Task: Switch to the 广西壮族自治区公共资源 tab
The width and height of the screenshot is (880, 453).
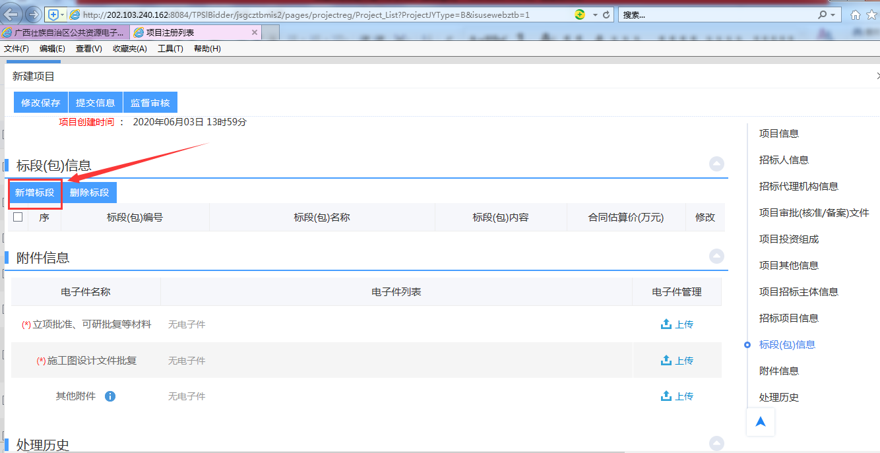Action: pyautogui.click(x=65, y=32)
